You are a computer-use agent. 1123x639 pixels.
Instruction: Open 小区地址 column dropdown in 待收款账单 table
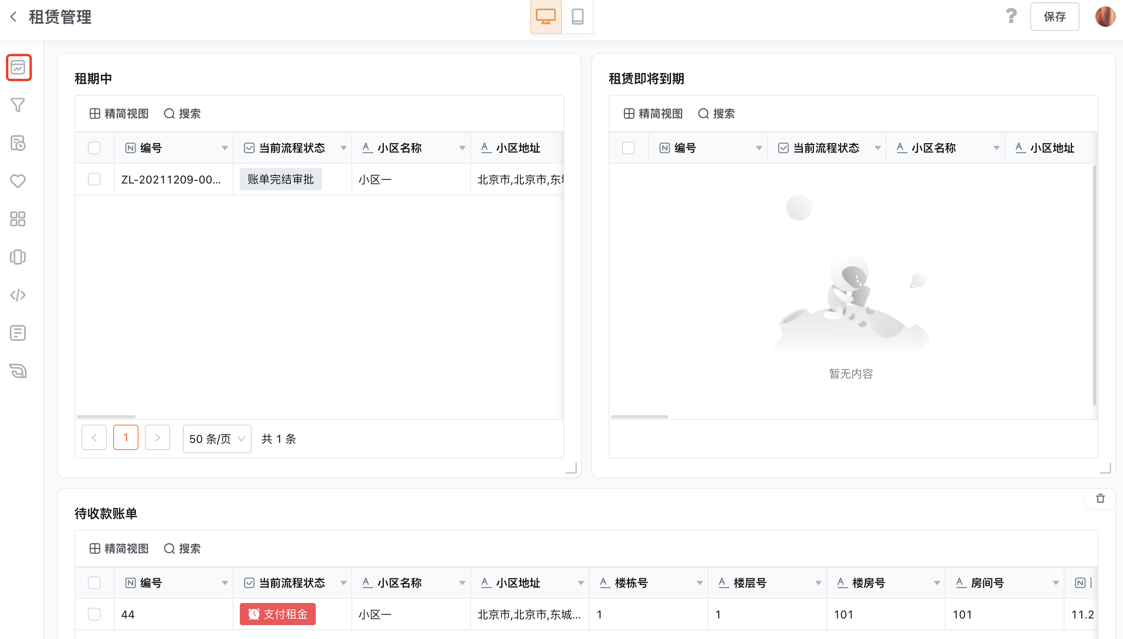[x=580, y=583]
